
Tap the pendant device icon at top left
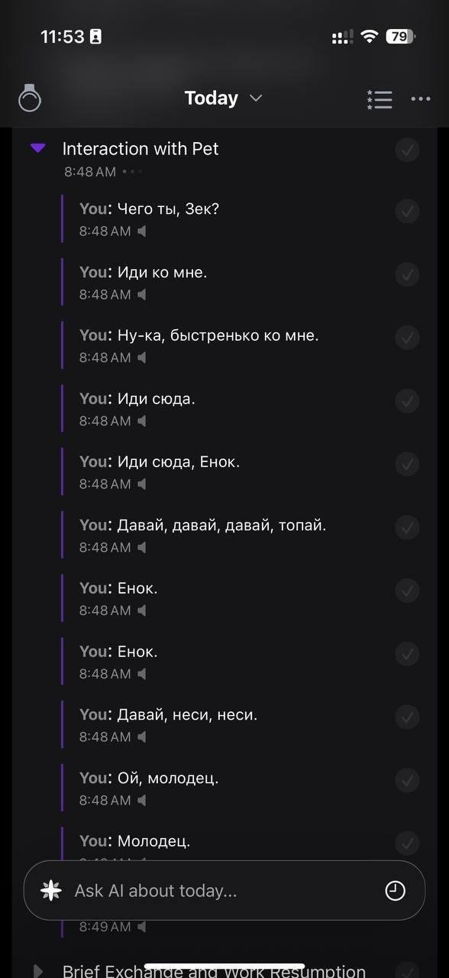pyautogui.click(x=30, y=98)
